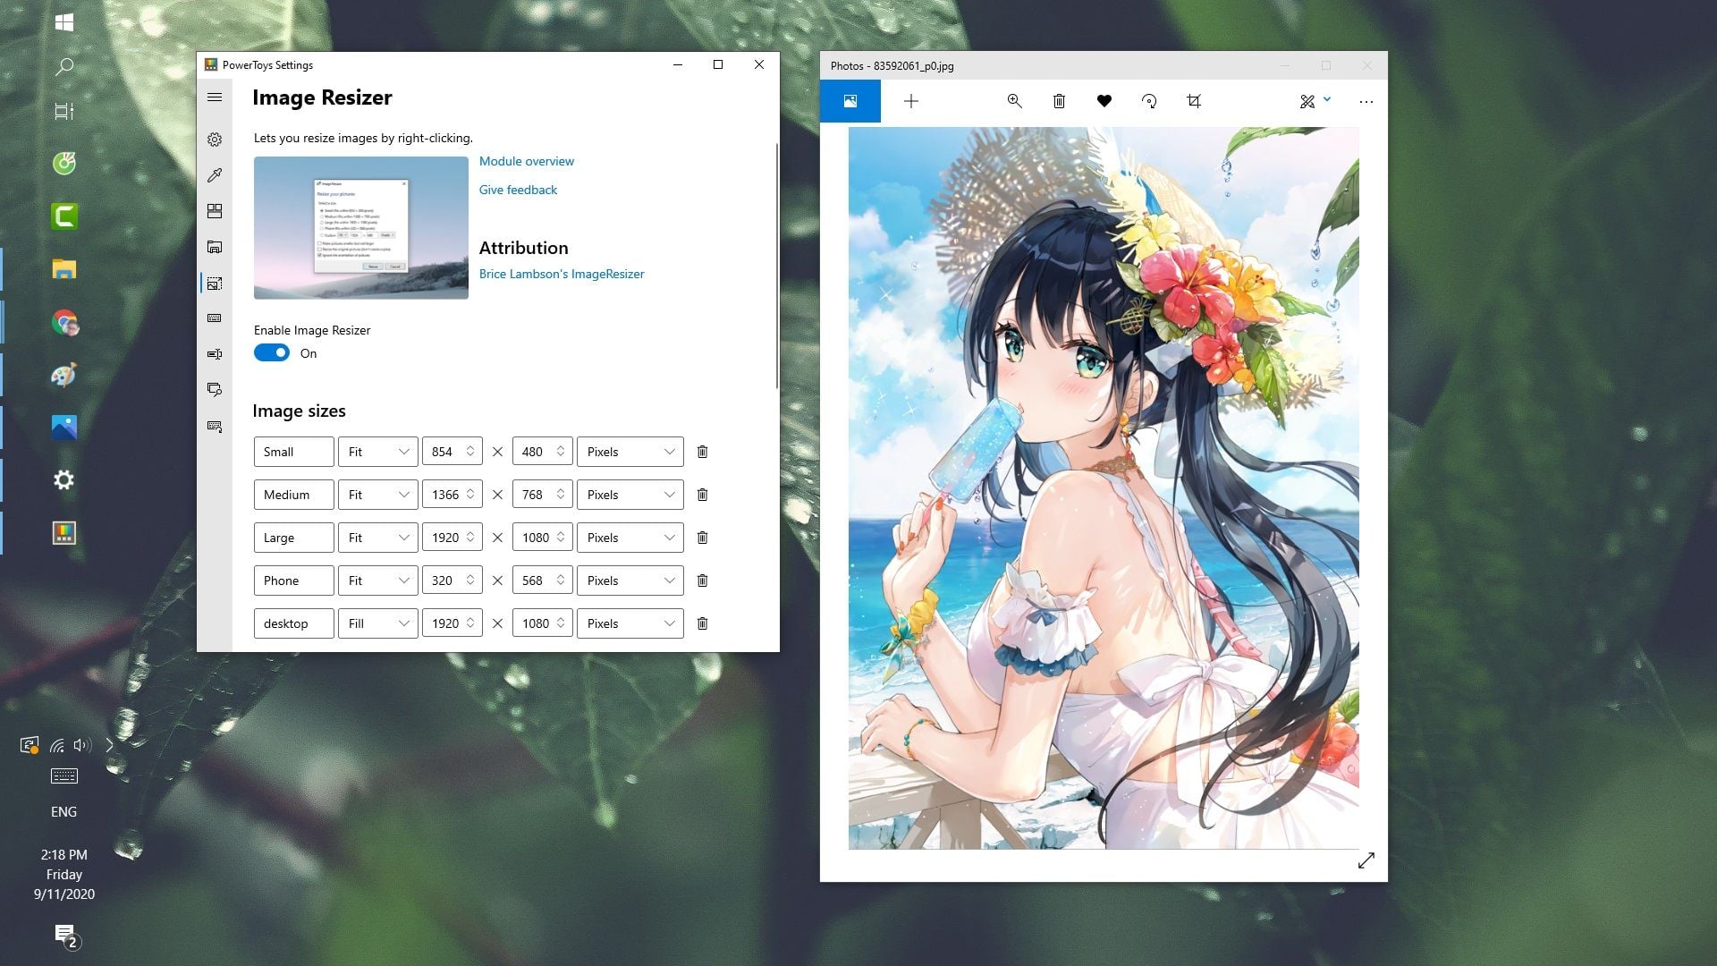Mark the photo as a favorite
The height and width of the screenshot is (966, 1717).
[x=1104, y=101]
